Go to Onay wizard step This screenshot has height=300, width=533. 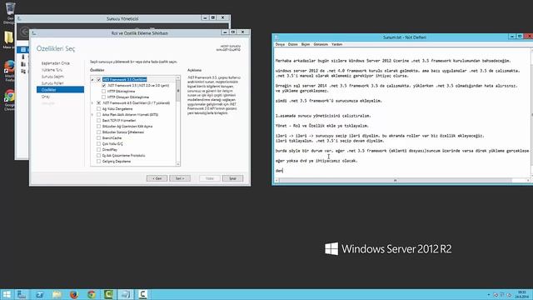[x=46, y=97]
